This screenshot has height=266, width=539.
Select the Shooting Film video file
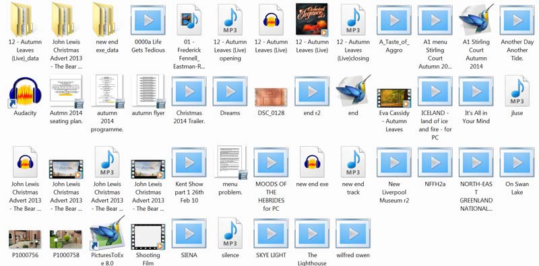click(148, 237)
